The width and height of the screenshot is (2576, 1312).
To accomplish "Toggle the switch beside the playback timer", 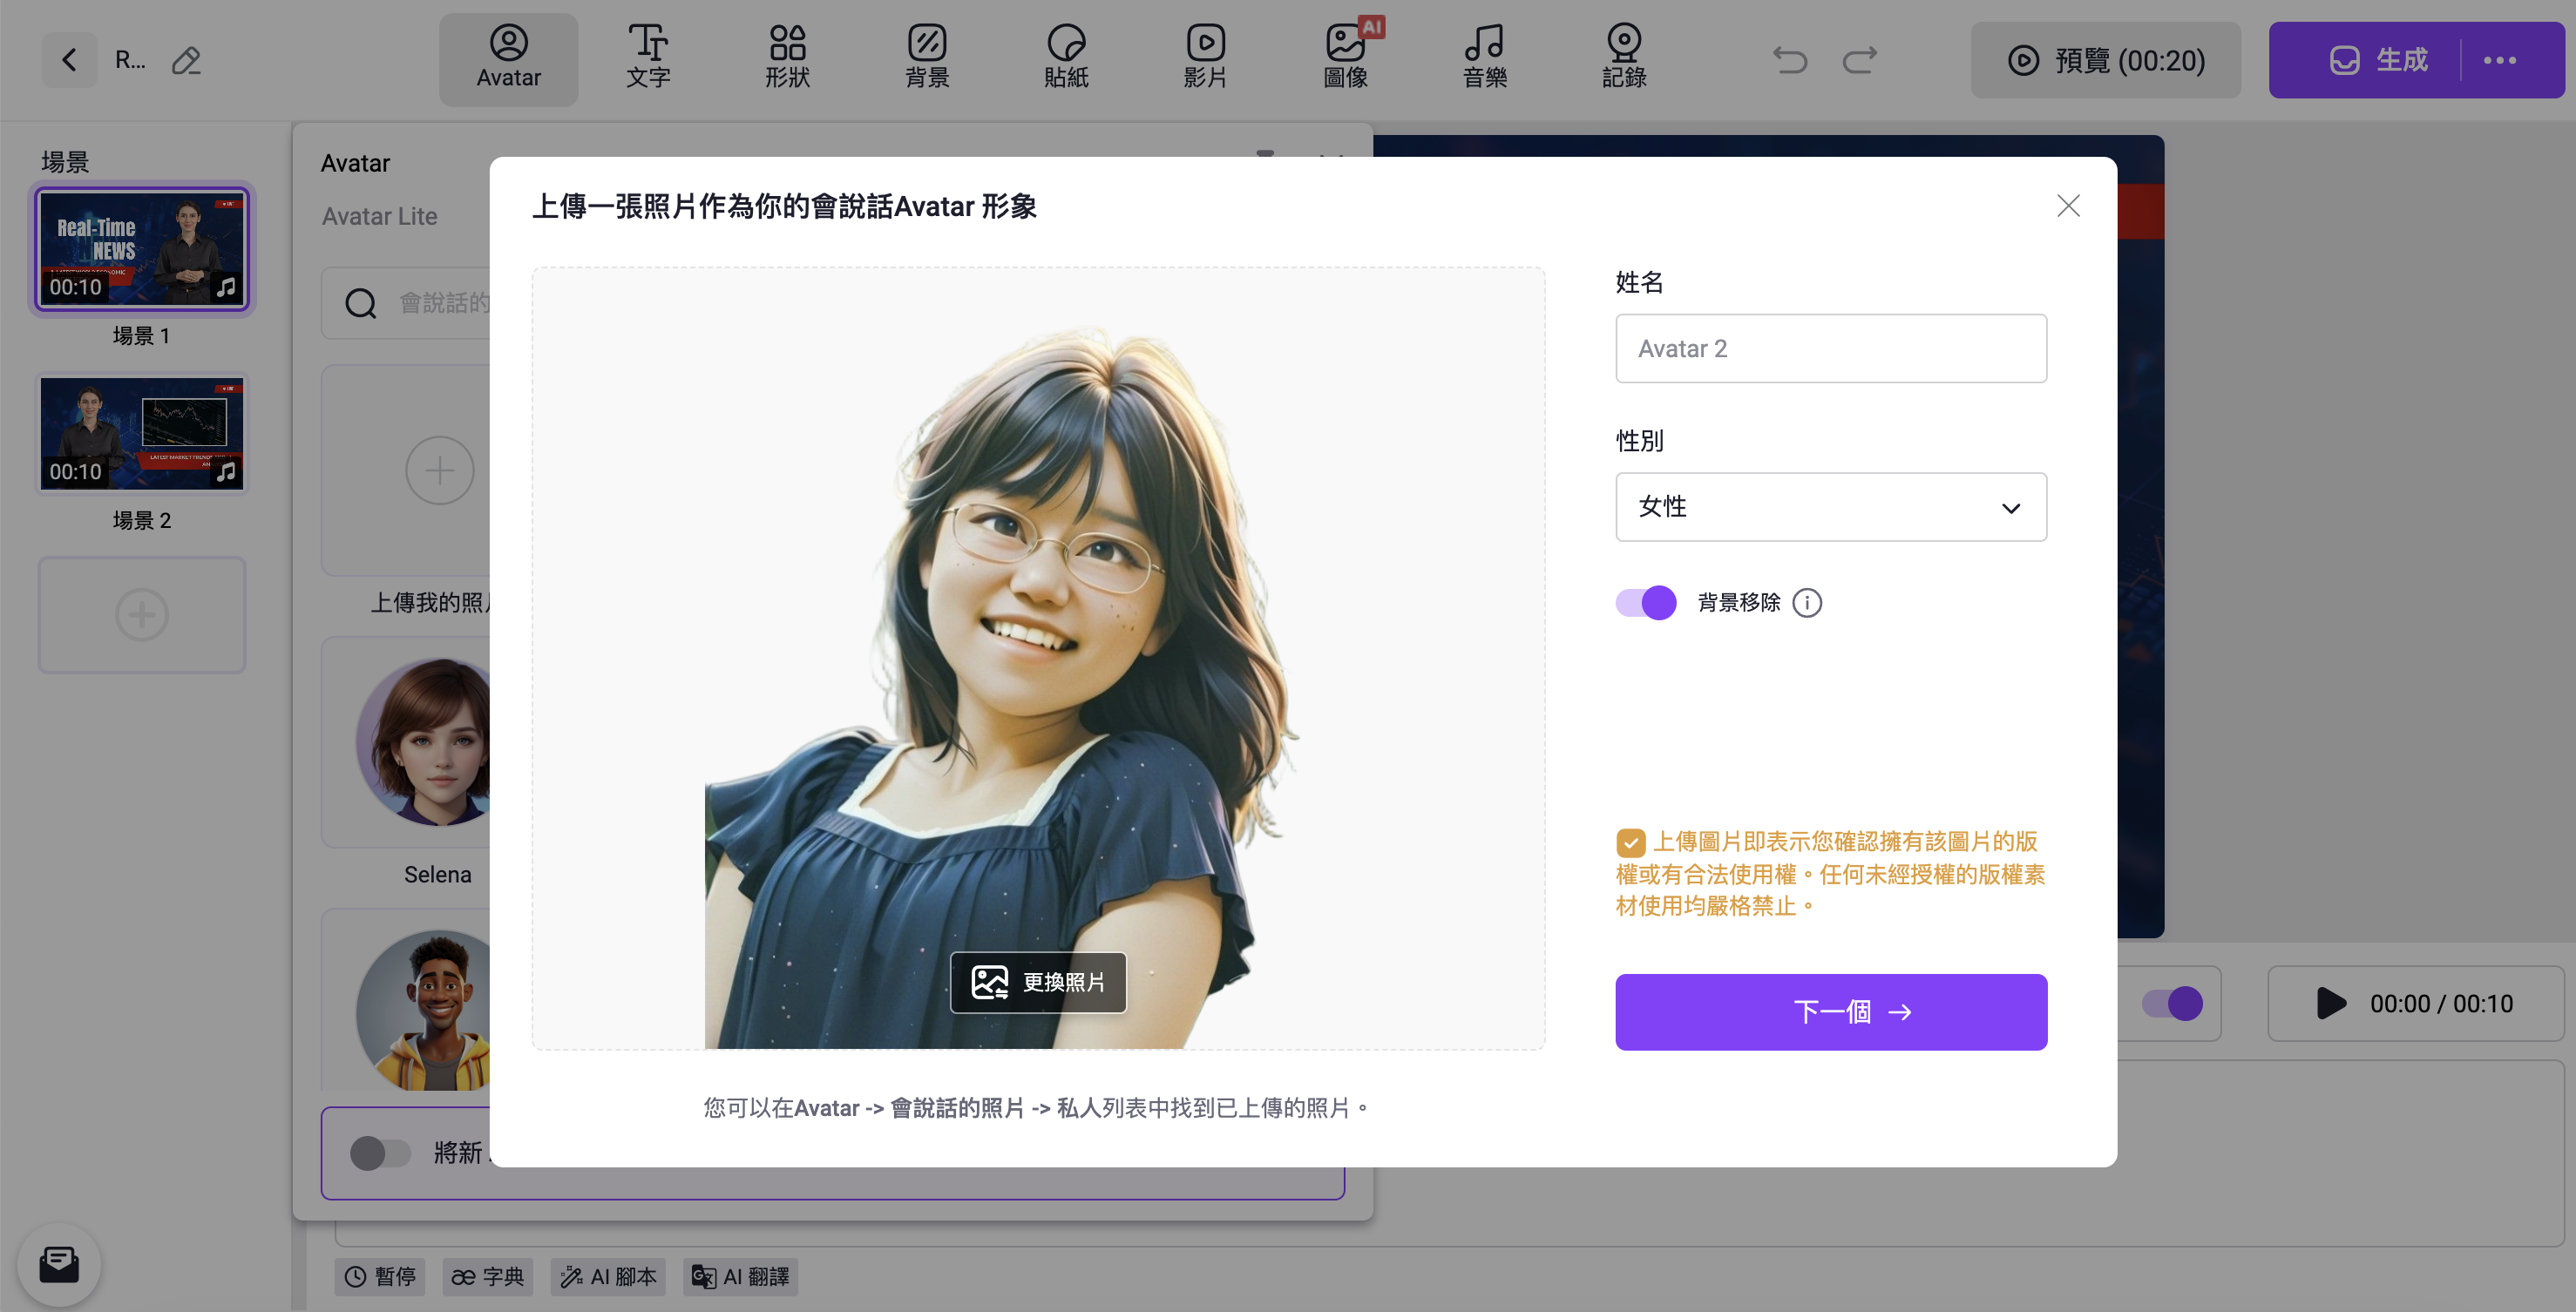I will tap(2171, 1003).
